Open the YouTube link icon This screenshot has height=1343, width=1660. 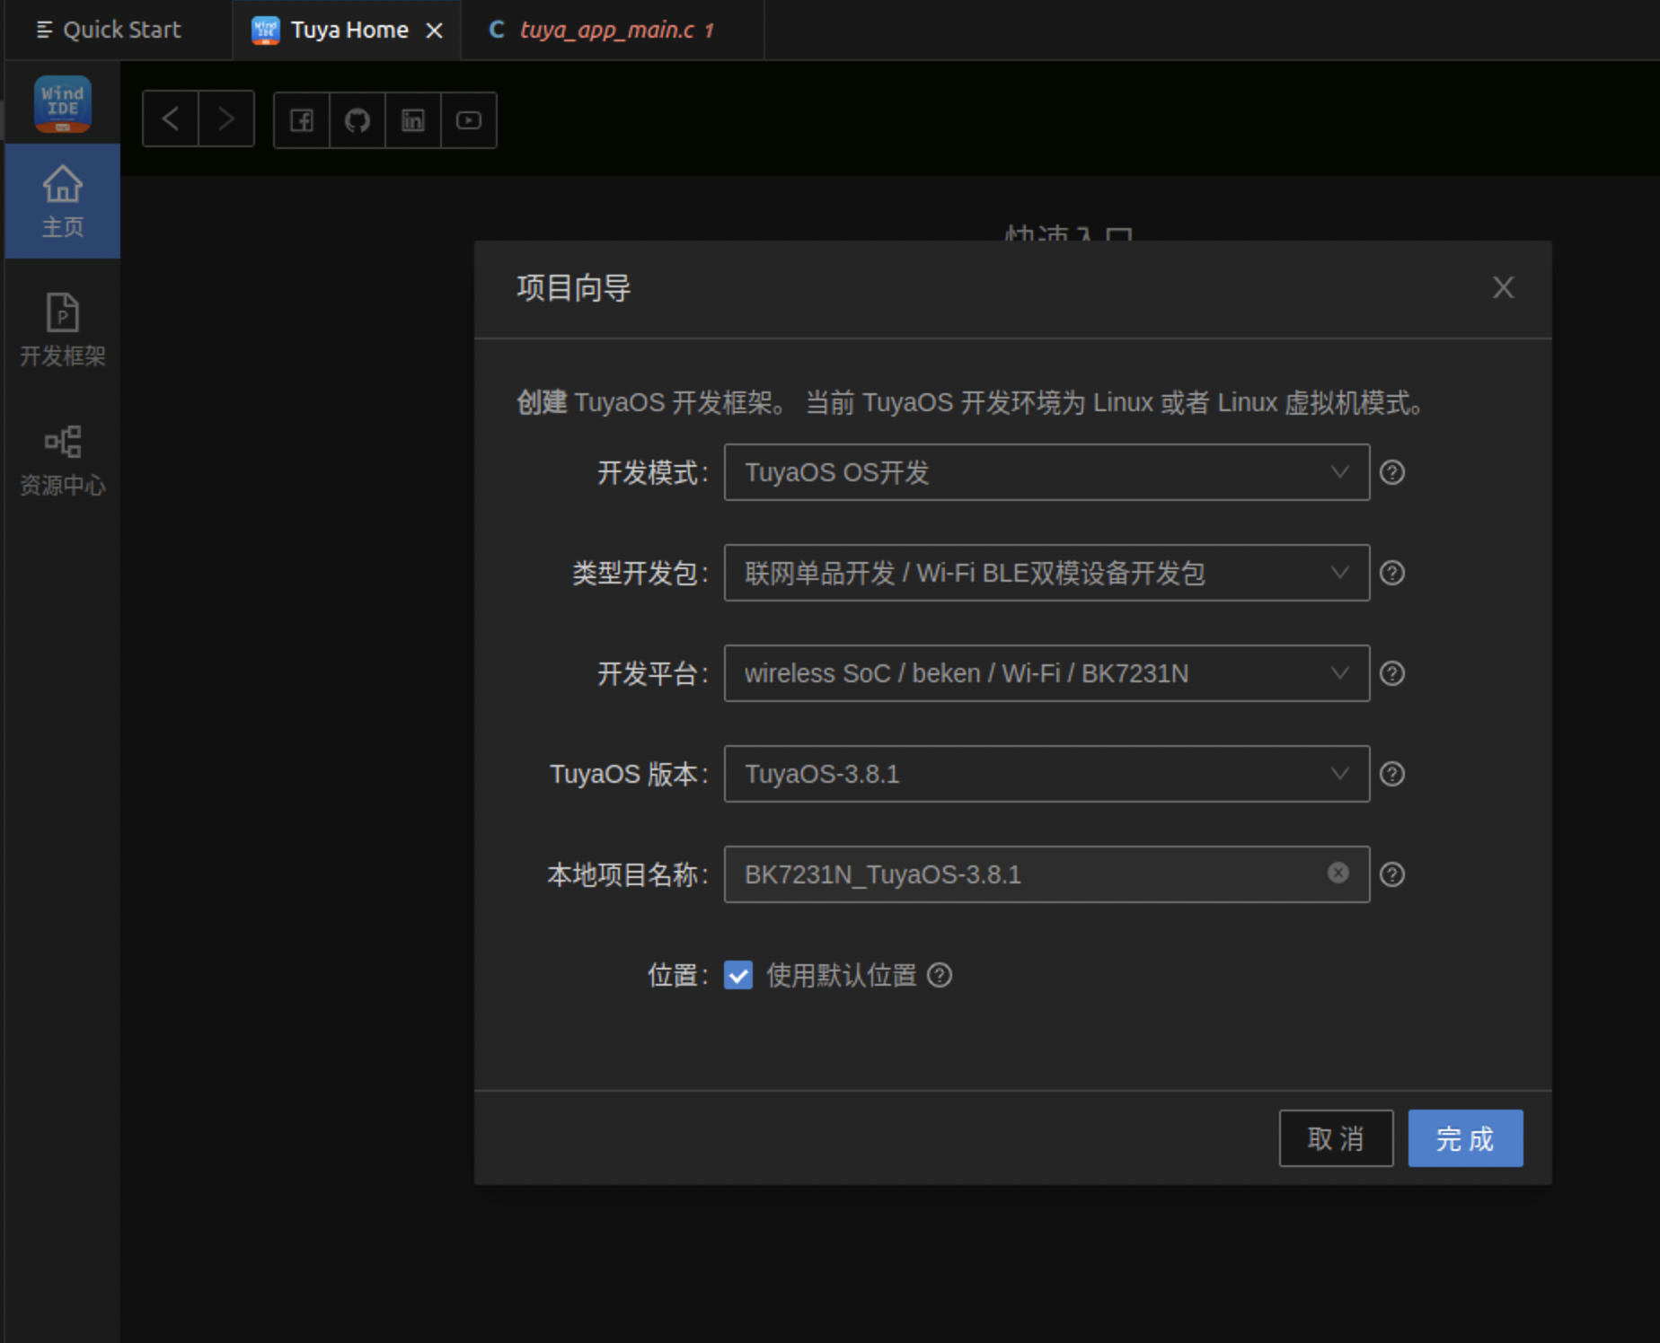click(469, 119)
